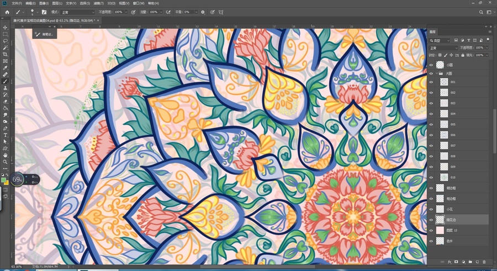
Task: Open the brush preset picker dropdown
Action: pos(37,12)
